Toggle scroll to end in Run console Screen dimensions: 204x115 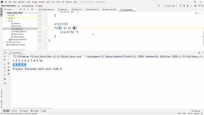[9, 67]
